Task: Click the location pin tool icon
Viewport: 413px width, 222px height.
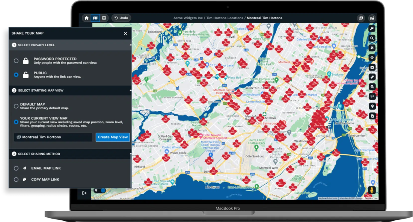Action: [x=372, y=106]
